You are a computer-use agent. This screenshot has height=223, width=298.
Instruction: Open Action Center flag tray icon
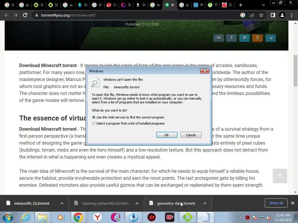pyautogui.click(x=254, y=217)
